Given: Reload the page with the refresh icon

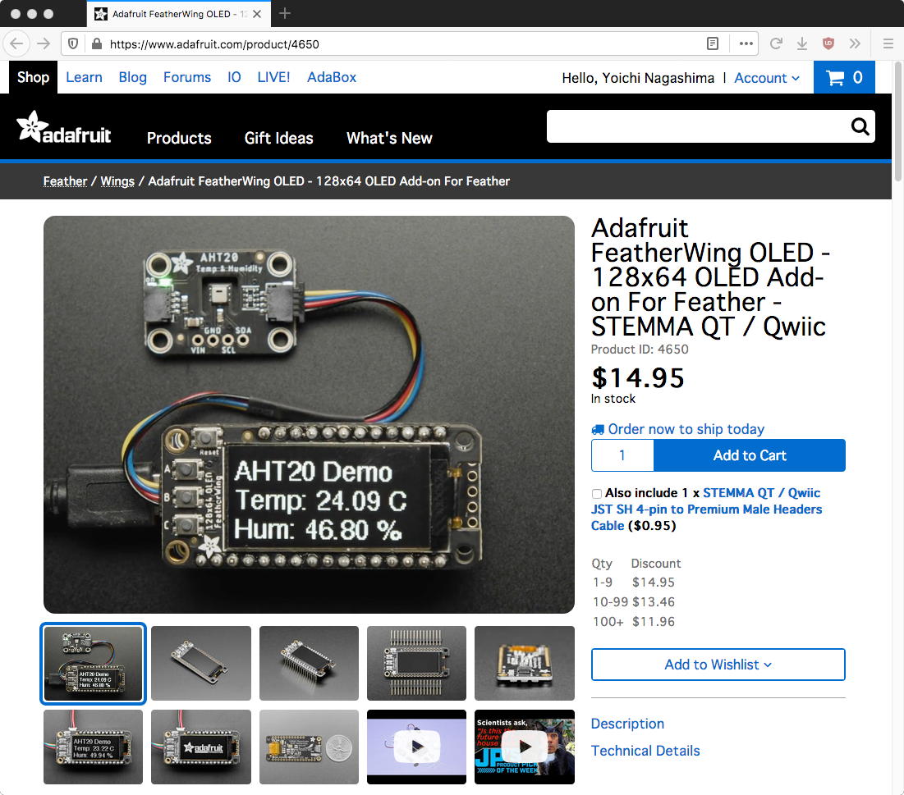Looking at the screenshot, I should point(776,43).
